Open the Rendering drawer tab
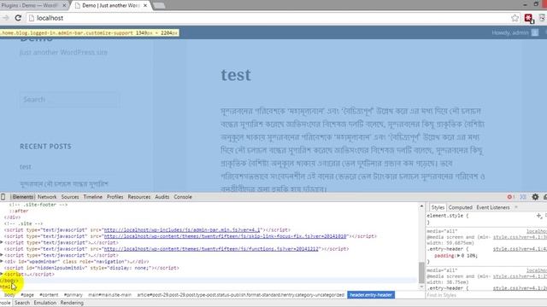Screen dimensions: 547x307 coord(72,303)
